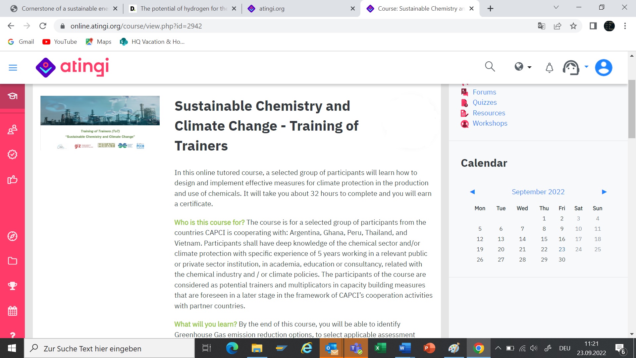Image resolution: width=636 pixels, height=358 pixels.
Task: View notifications via the bell icon
Action: [x=549, y=68]
